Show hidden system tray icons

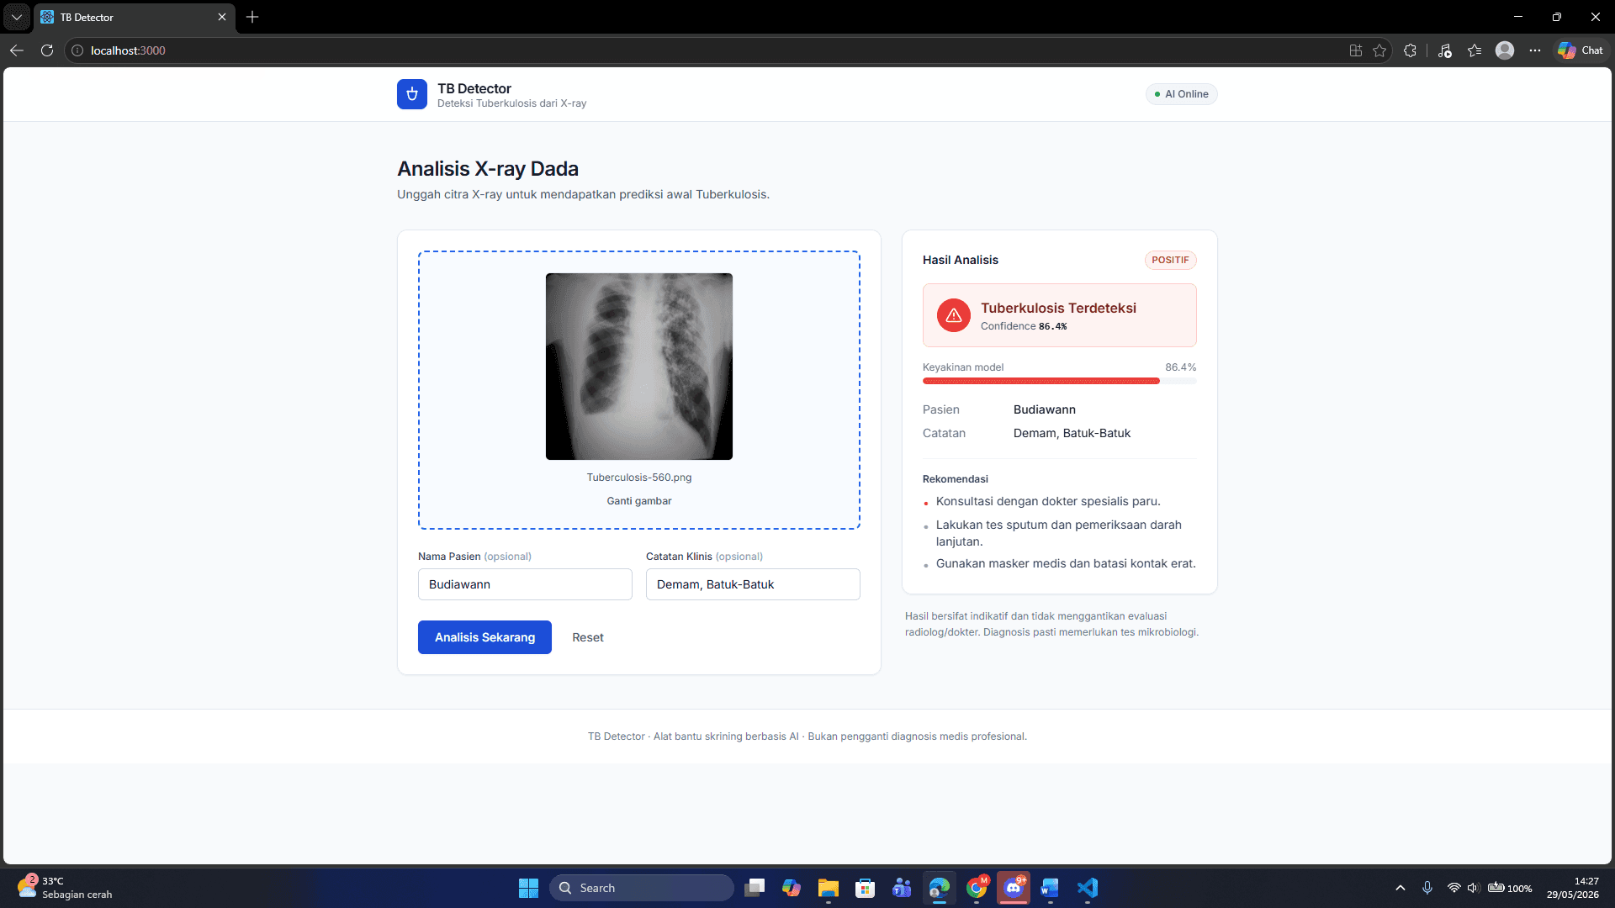(x=1401, y=888)
